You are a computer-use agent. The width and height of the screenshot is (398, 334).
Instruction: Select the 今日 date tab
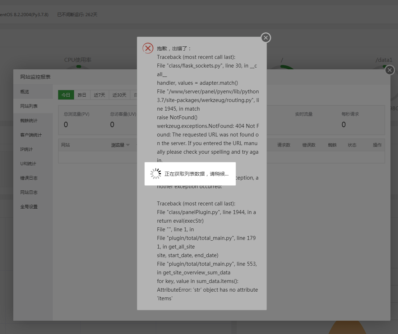tap(66, 95)
